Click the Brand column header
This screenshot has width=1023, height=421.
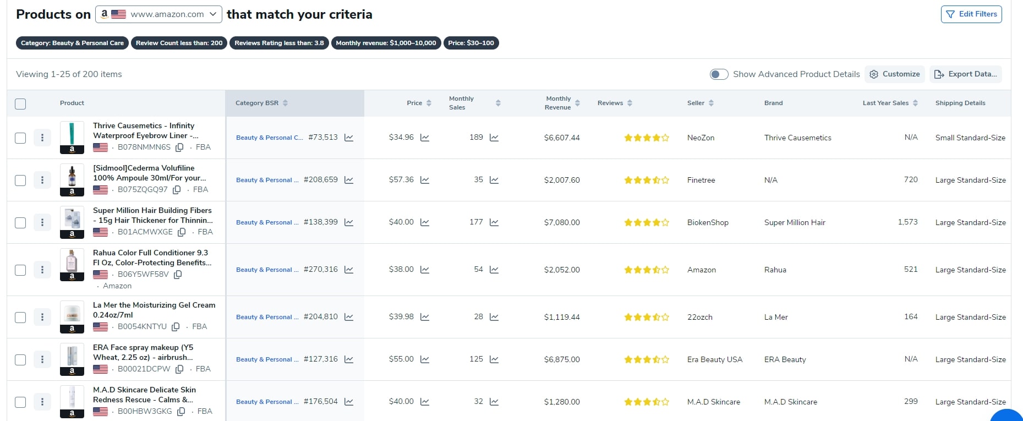tap(773, 103)
